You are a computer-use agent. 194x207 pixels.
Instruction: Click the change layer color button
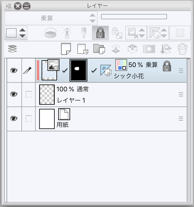180,33
